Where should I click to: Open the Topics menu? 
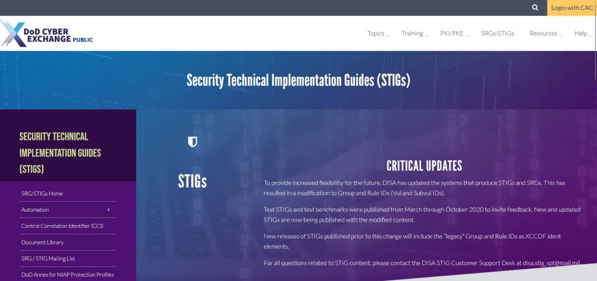click(375, 33)
